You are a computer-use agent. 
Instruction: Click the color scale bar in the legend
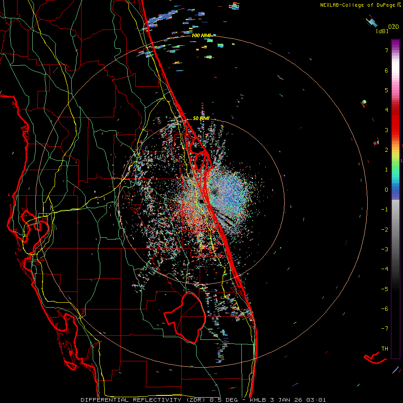pyautogui.click(x=395, y=199)
